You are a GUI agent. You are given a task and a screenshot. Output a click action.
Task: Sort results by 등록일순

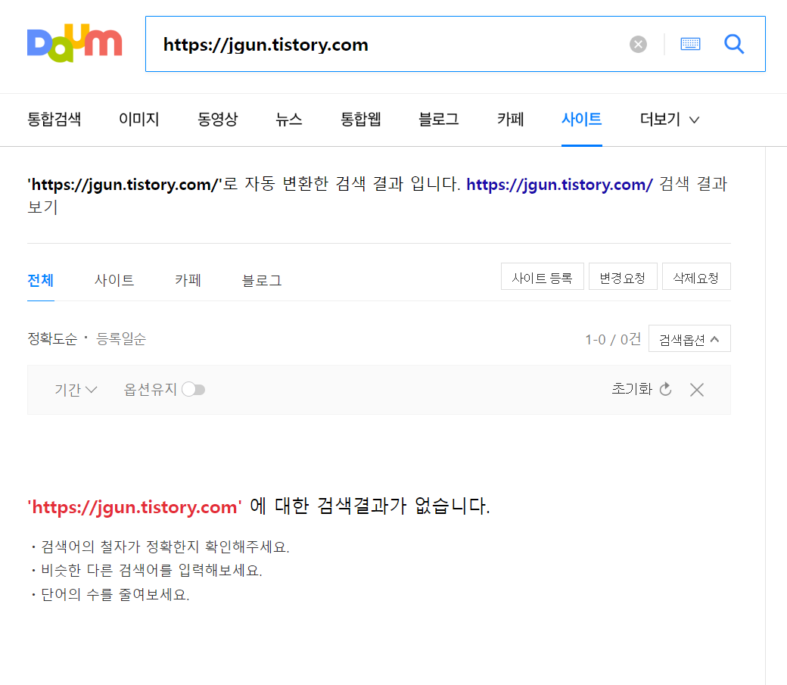coord(121,339)
